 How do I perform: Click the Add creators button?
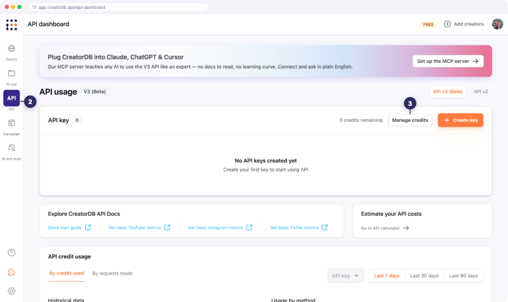pos(464,24)
